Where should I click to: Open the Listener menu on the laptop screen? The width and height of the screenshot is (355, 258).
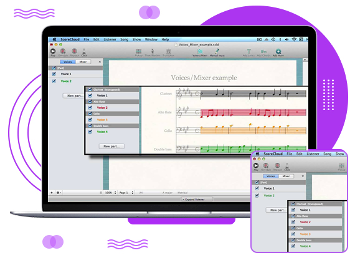[110, 39]
